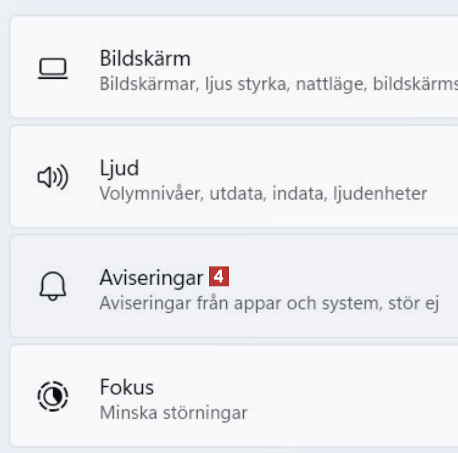Image resolution: width=458 pixels, height=453 pixels.
Task: Click the Aviseringar bell icon
Action: (x=53, y=287)
